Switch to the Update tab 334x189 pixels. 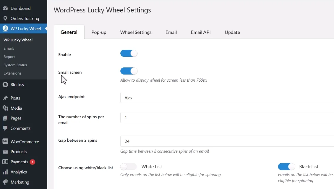tap(232, 32)
